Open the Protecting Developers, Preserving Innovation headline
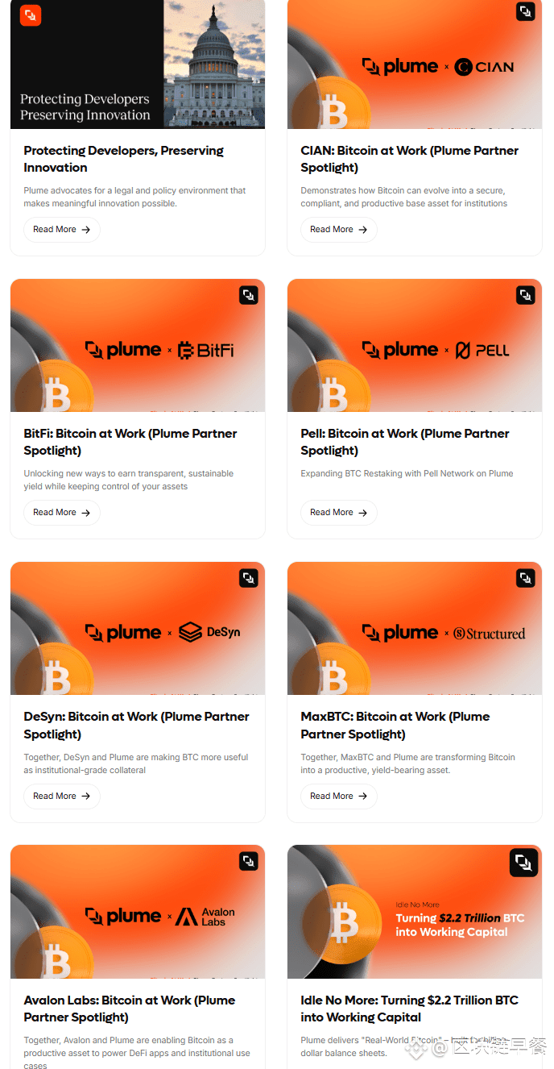The height and width of the screenshot is (1069, 554). (124, 159)
